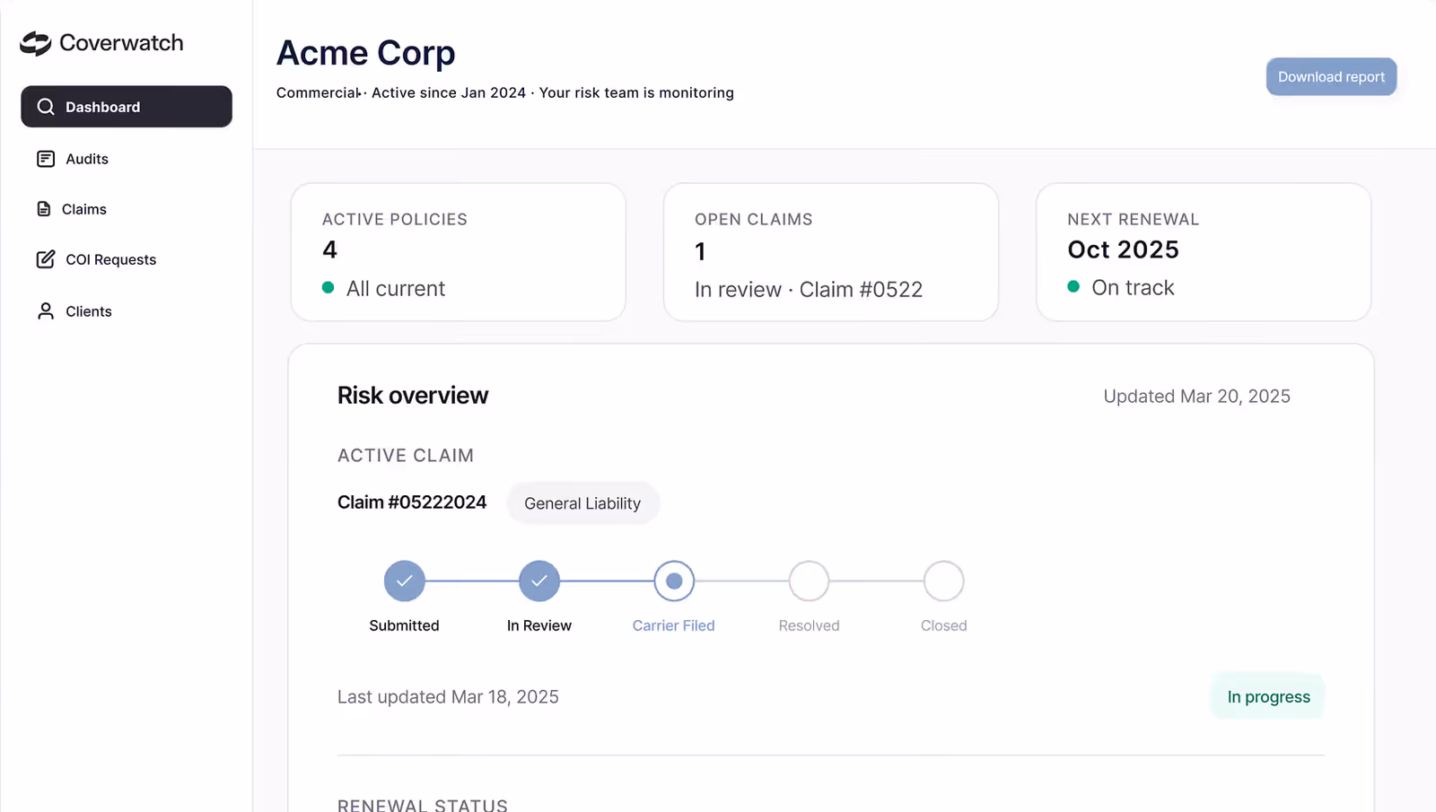Image resolution: width=1436 pixels, height=812 pixels.
Task: Click the RENEWAL STATUS section label
Action: (x=423, y=805)
